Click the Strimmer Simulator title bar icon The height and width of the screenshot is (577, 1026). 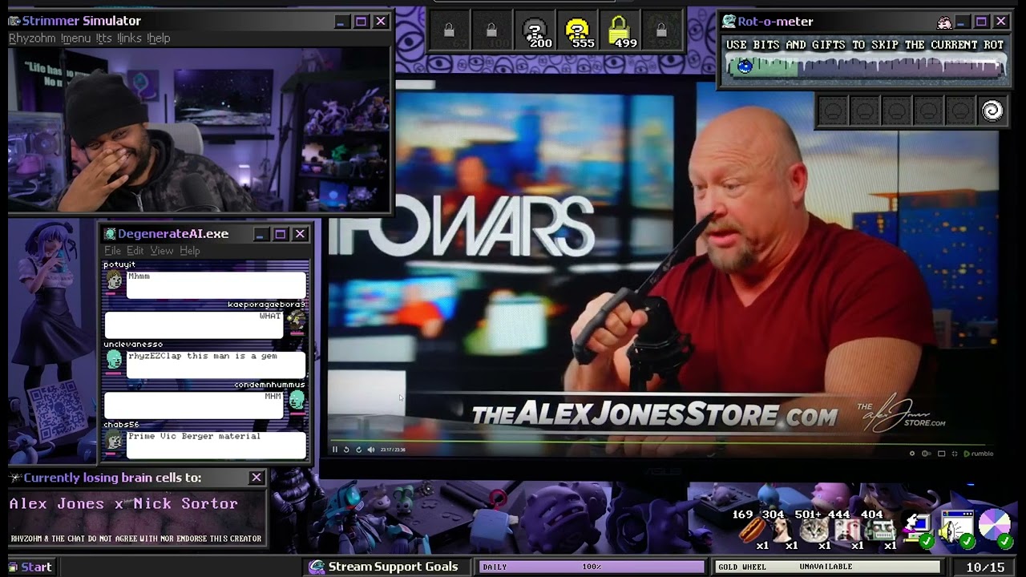14,21
